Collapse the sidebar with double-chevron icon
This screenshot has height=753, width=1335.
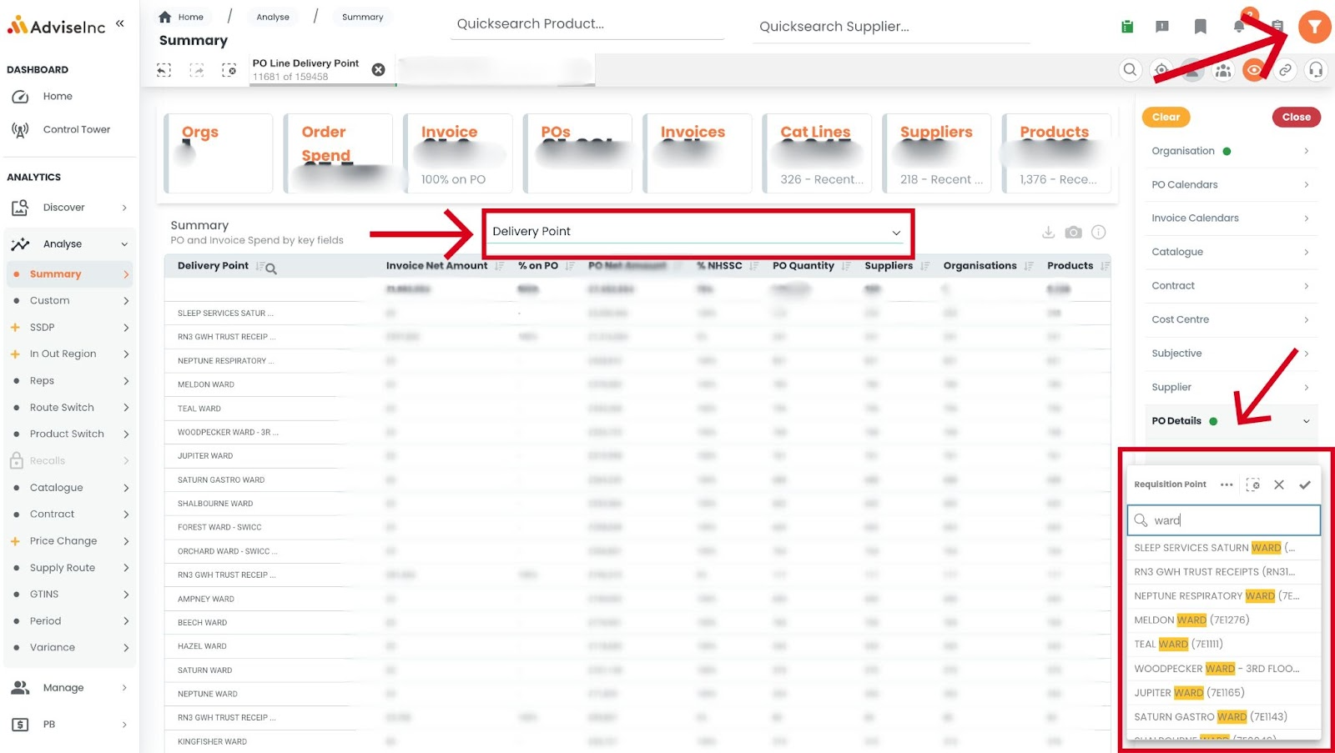click(x=120, y=23)
